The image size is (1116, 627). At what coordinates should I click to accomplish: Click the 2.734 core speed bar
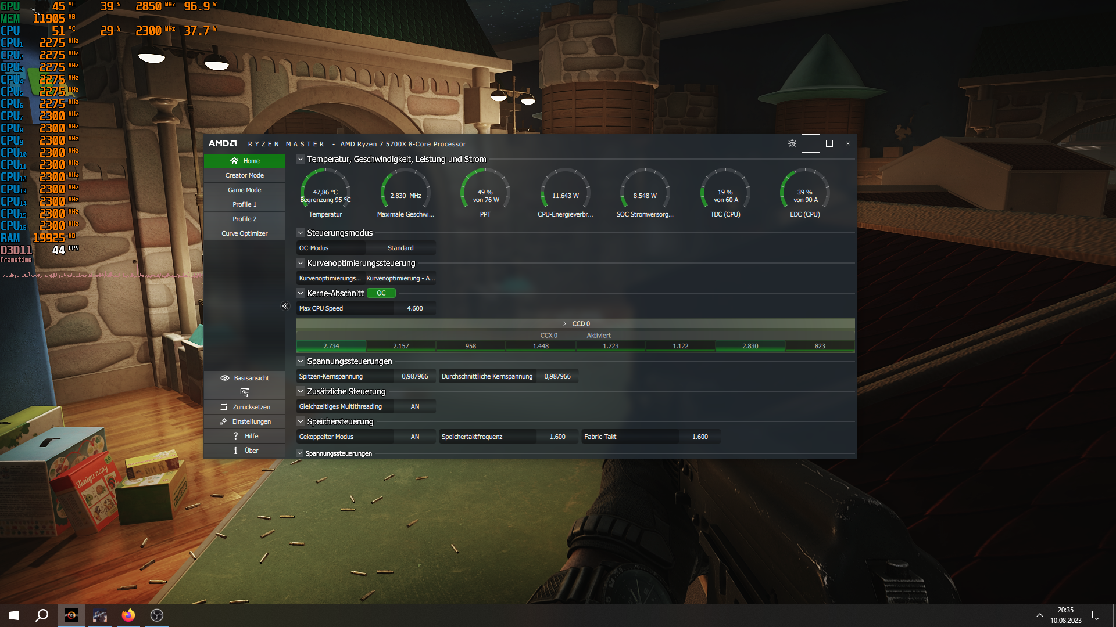pos(331,346)
